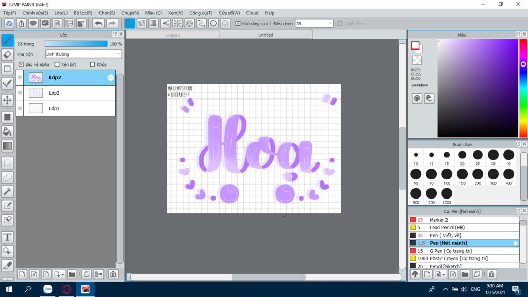Open the Điều chỉnh value dropdown
This screenshot has width=528, height=297.
click(x=314, y=24)
